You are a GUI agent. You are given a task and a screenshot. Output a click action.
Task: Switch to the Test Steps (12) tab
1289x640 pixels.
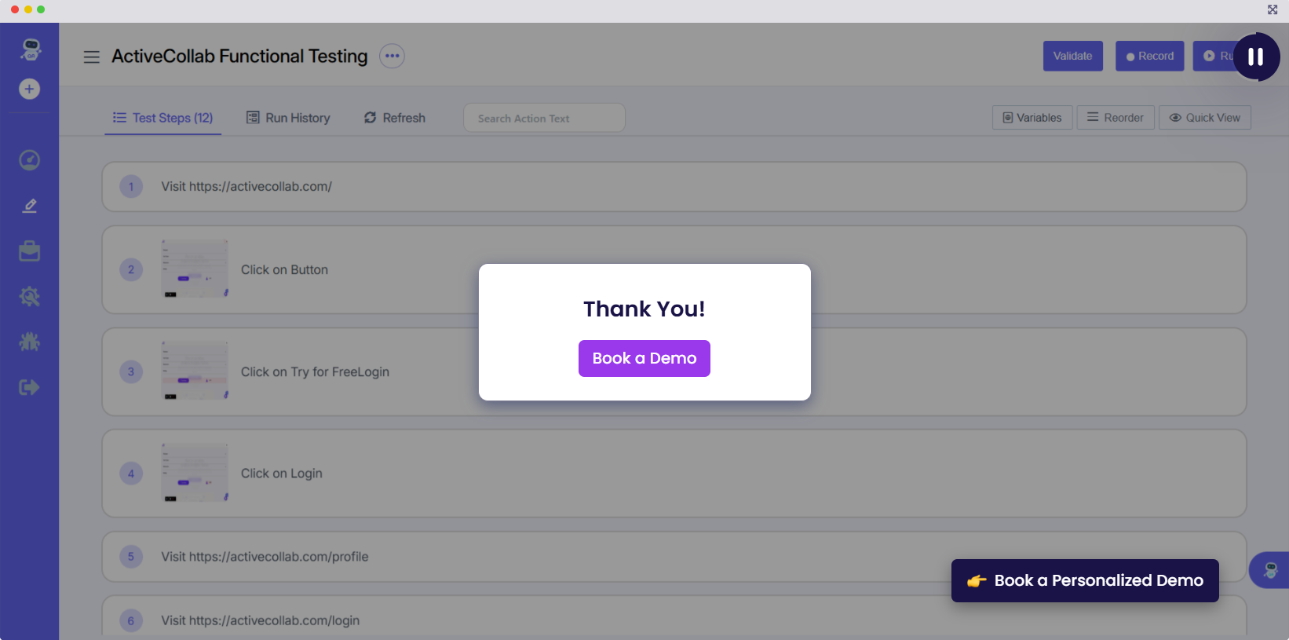(x=163, y=118)
